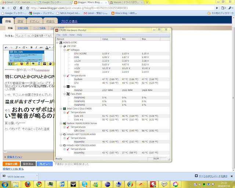Open the すべてのダウンロードを表示 link
This screenshot has height=188, width=235.
pos(213,176)
